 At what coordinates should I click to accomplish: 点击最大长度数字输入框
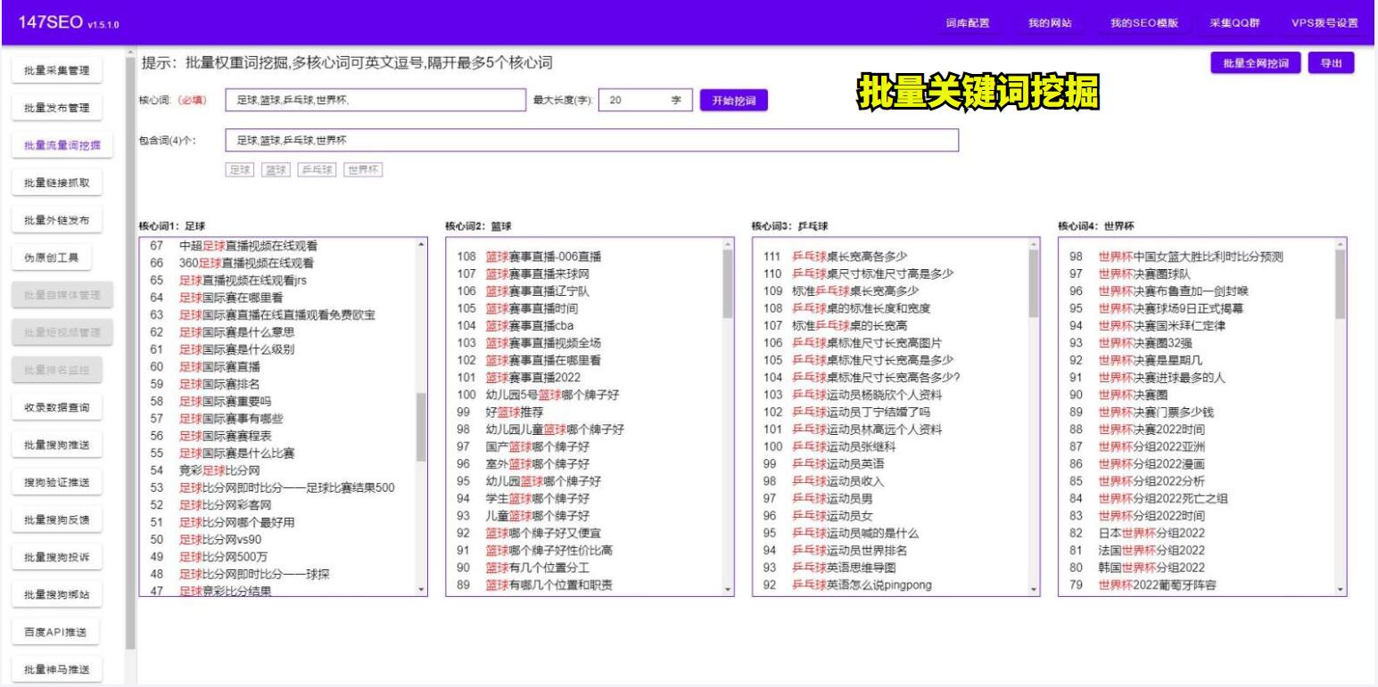[642, 102]
